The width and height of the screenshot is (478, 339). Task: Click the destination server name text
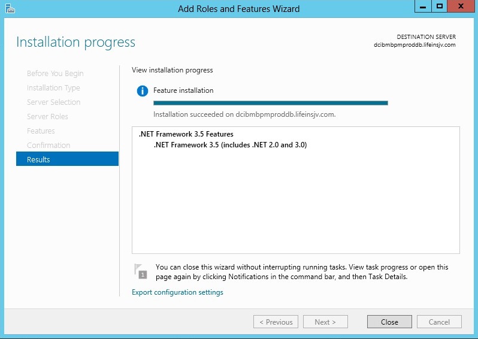point(415,45)
